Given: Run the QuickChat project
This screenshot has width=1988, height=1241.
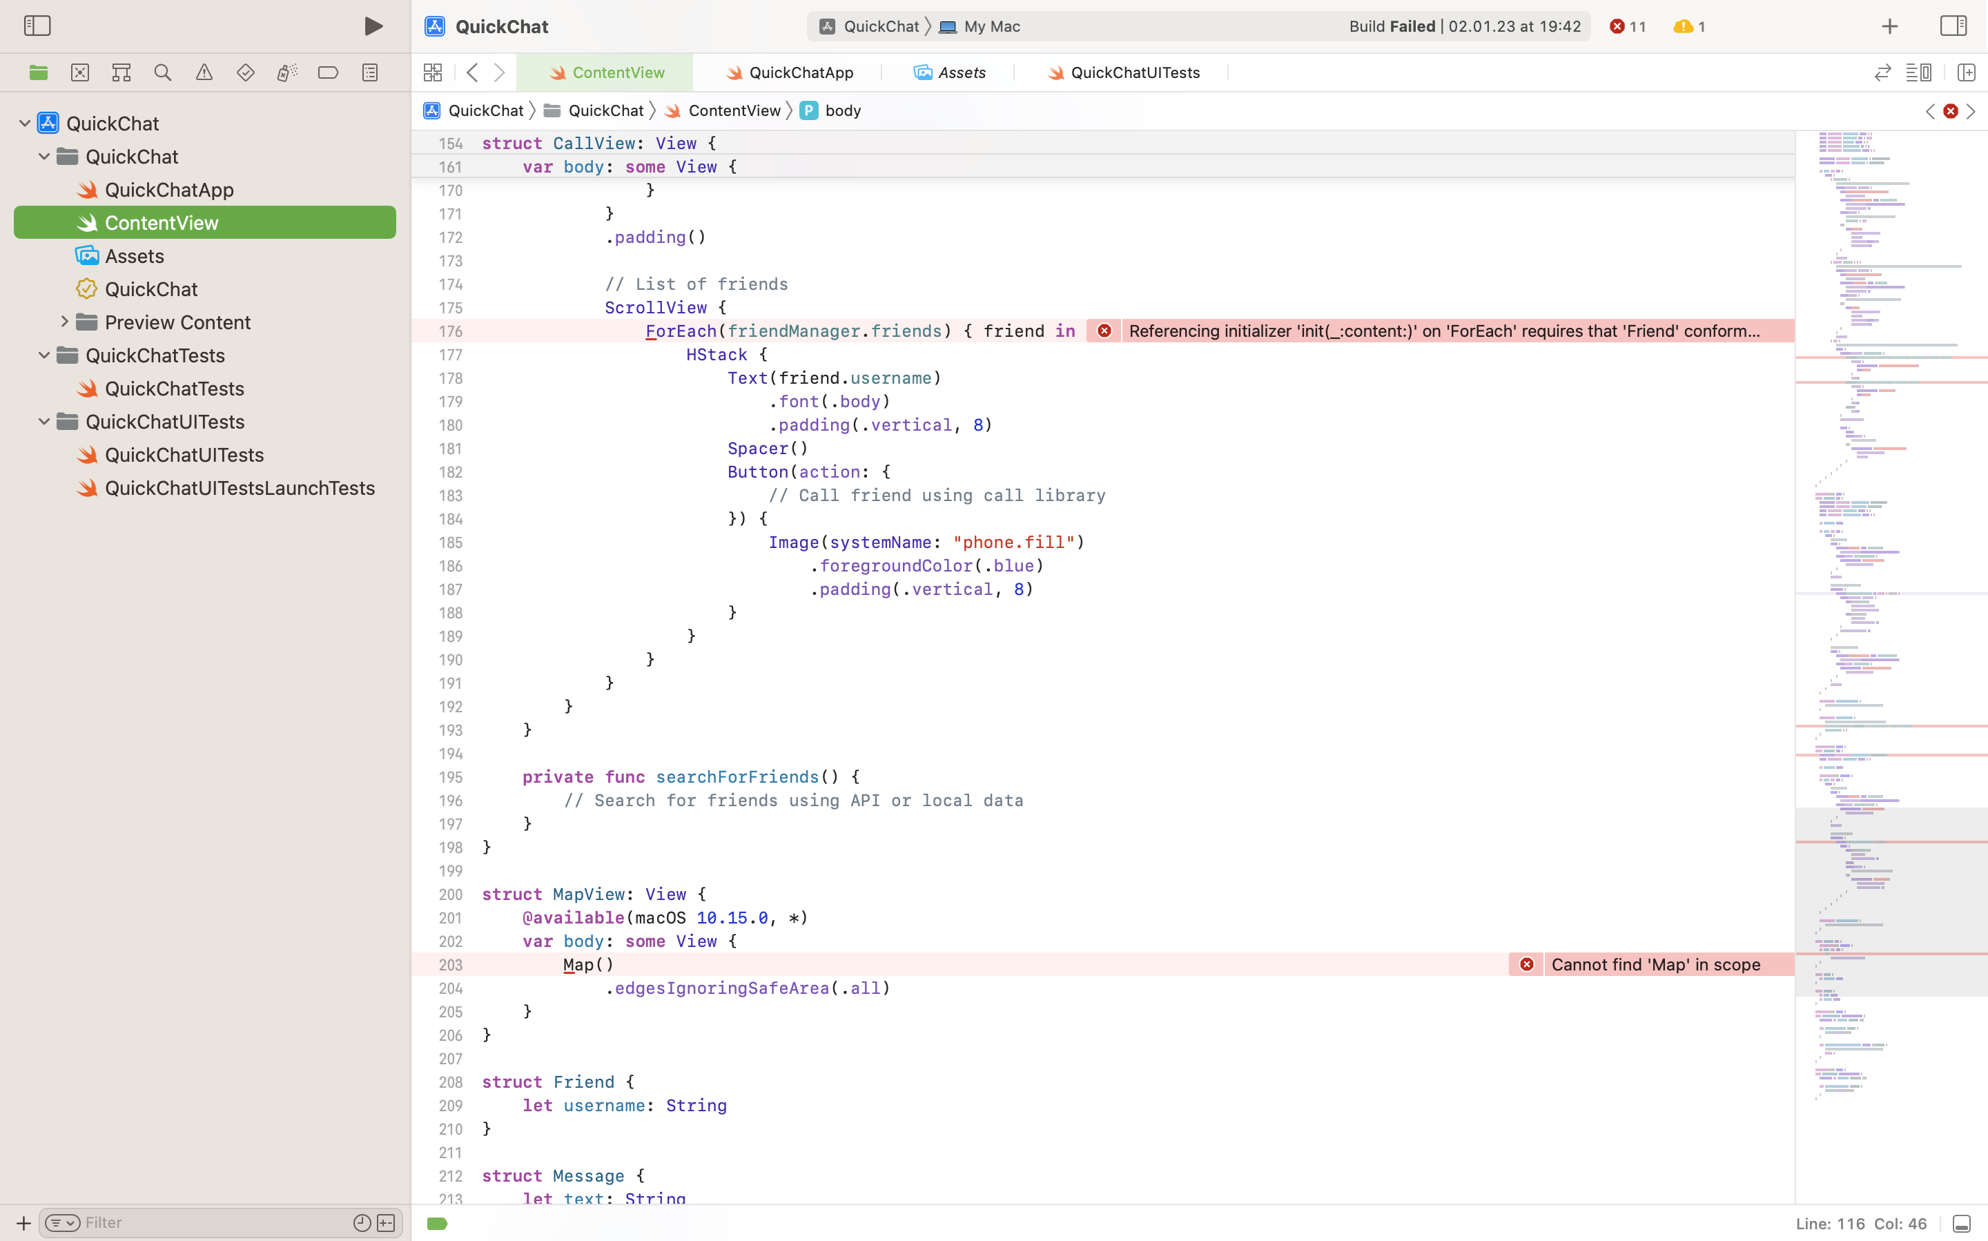Looking at the screenshot, I should coord(373,26).
